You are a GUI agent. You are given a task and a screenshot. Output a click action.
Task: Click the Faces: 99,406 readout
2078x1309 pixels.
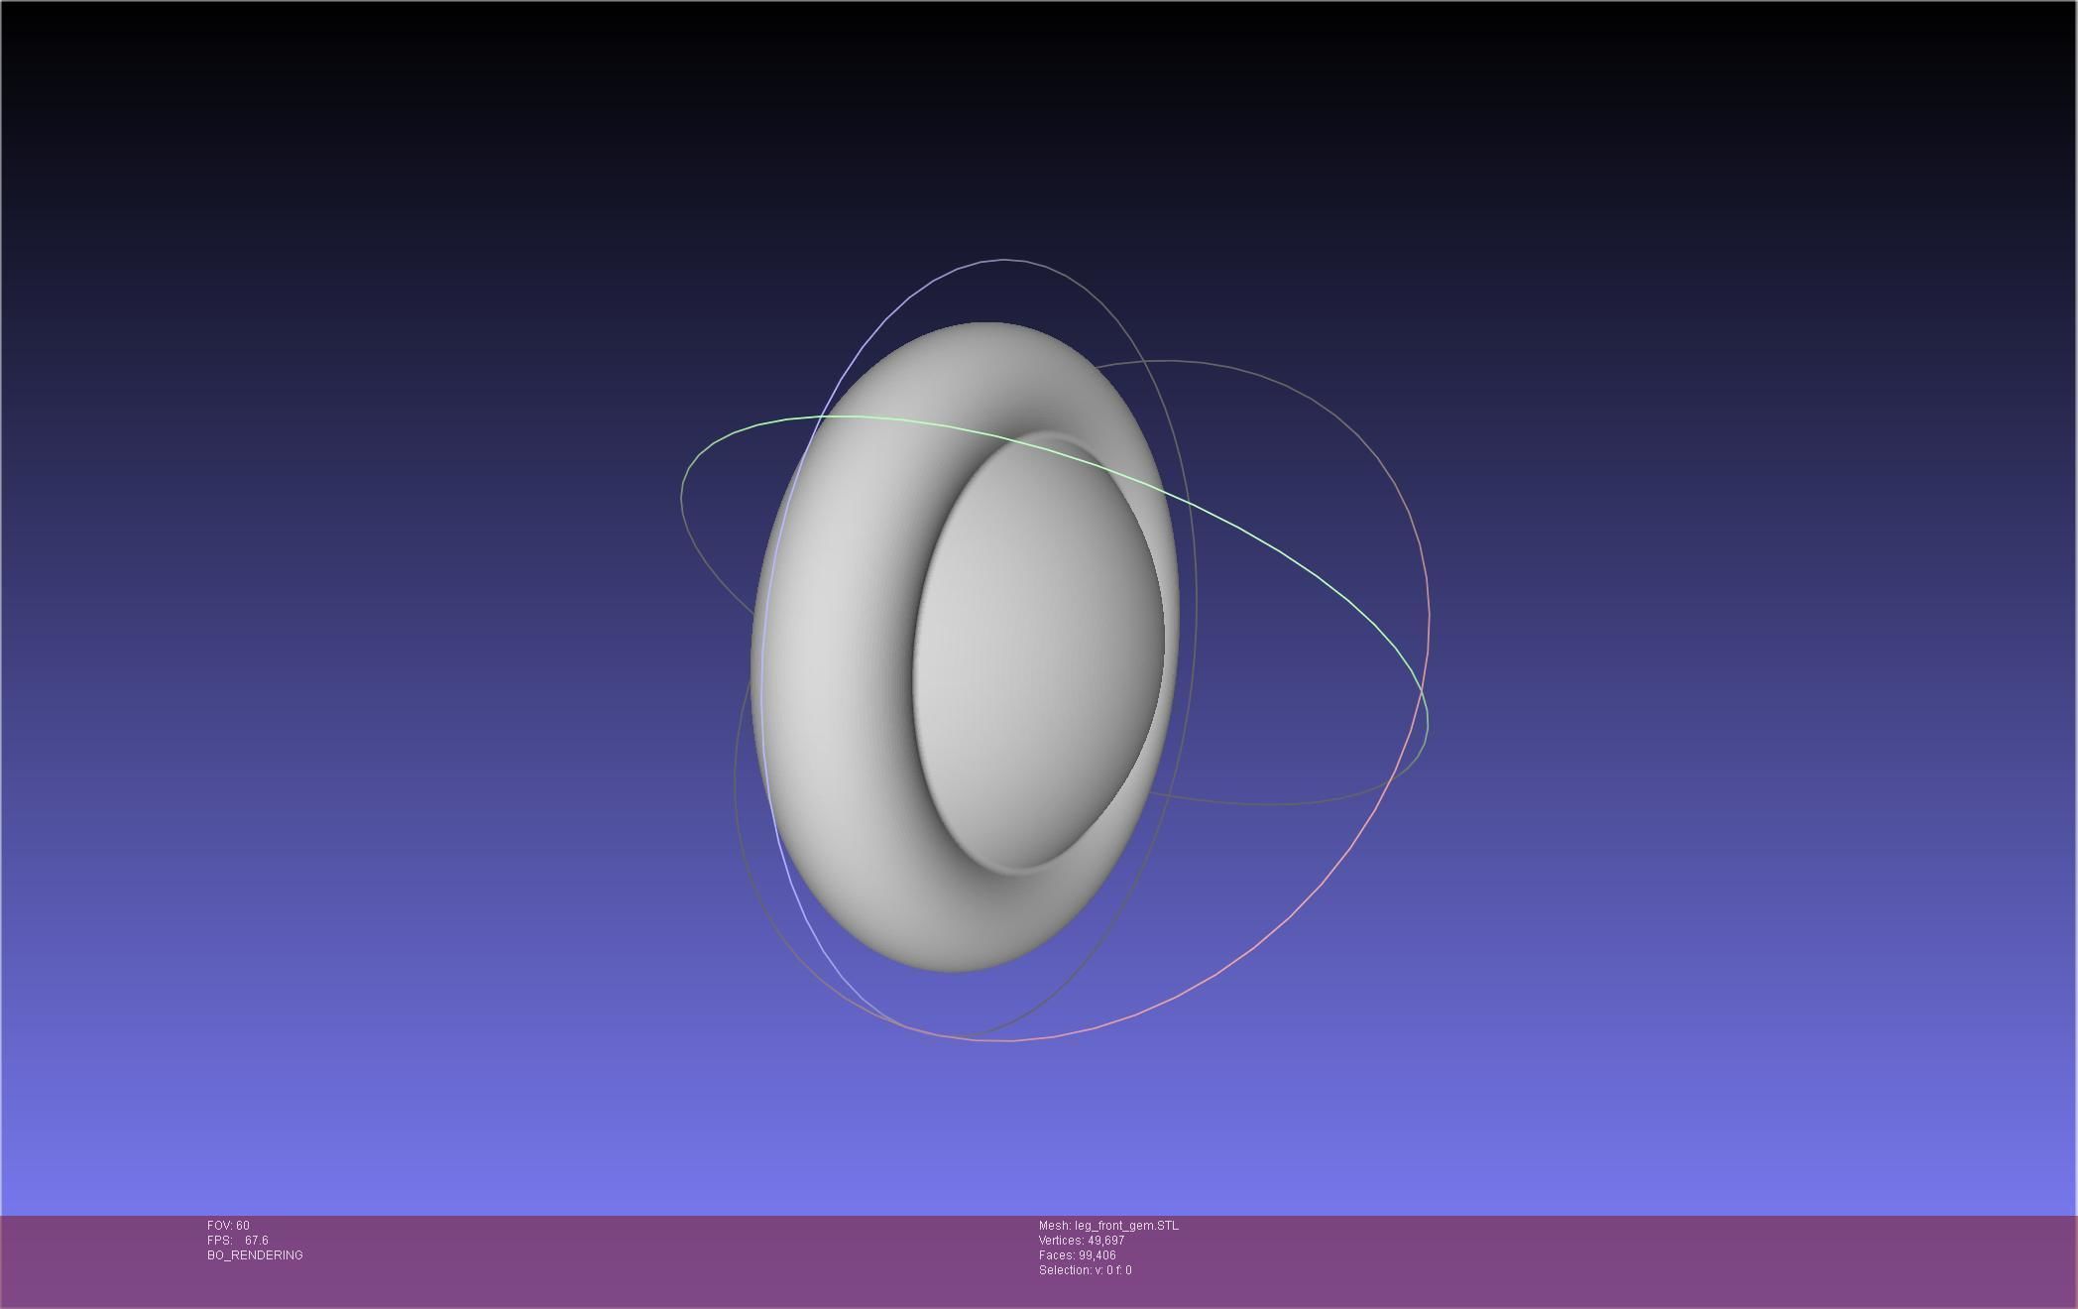(x=1077, y=1255)
